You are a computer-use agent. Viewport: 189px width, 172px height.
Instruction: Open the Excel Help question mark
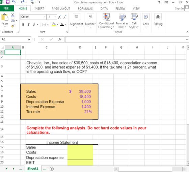[x=159, y=2]
